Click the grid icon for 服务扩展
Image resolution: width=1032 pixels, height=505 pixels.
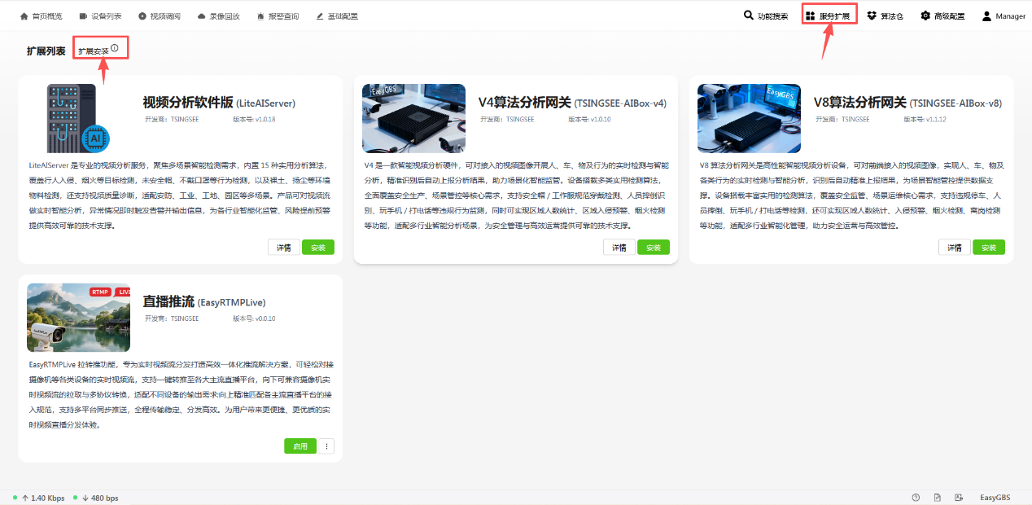[x=811, y=15]
